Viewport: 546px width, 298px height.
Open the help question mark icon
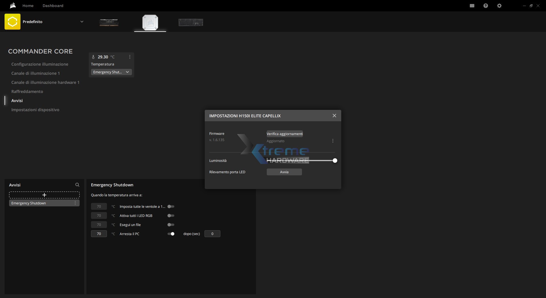click(486, 6)
